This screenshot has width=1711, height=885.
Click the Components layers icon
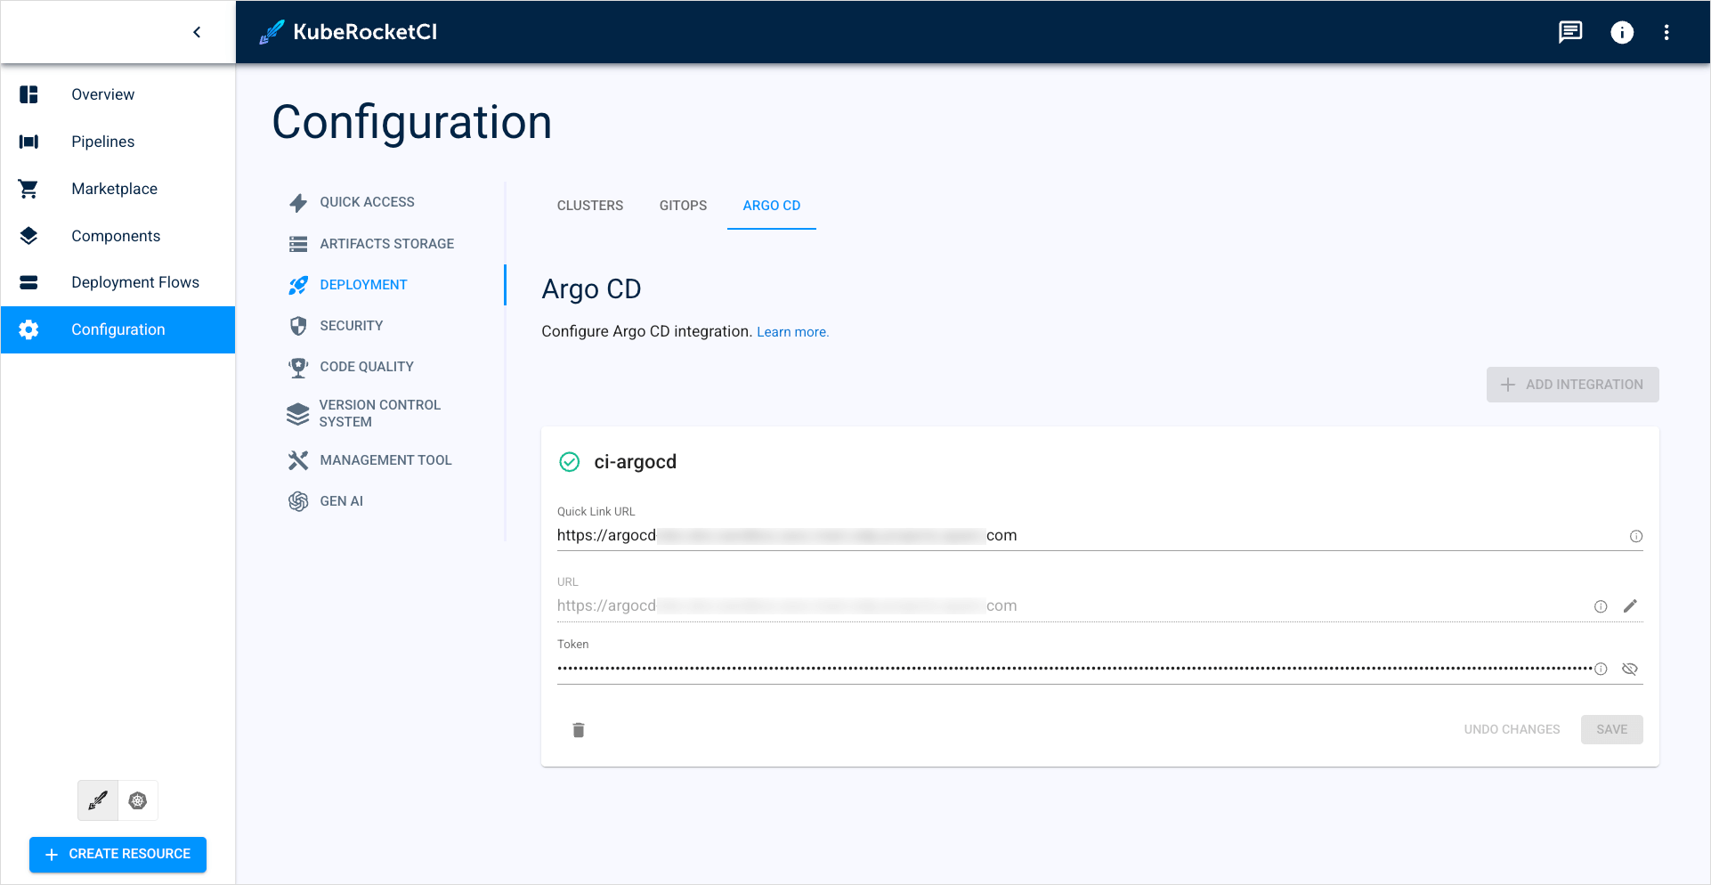tap(28, 235)
